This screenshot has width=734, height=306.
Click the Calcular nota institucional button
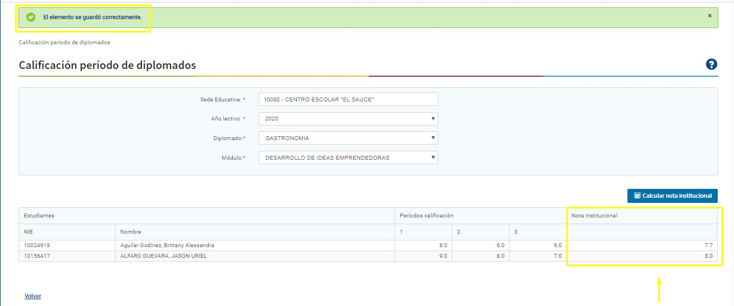pyautogui.click(x=672, y=196)
